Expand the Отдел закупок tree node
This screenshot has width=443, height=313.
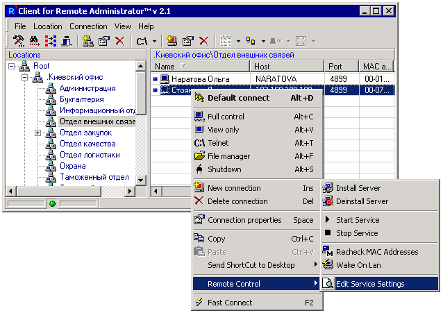pyautogui.click(x=38, y=133)
